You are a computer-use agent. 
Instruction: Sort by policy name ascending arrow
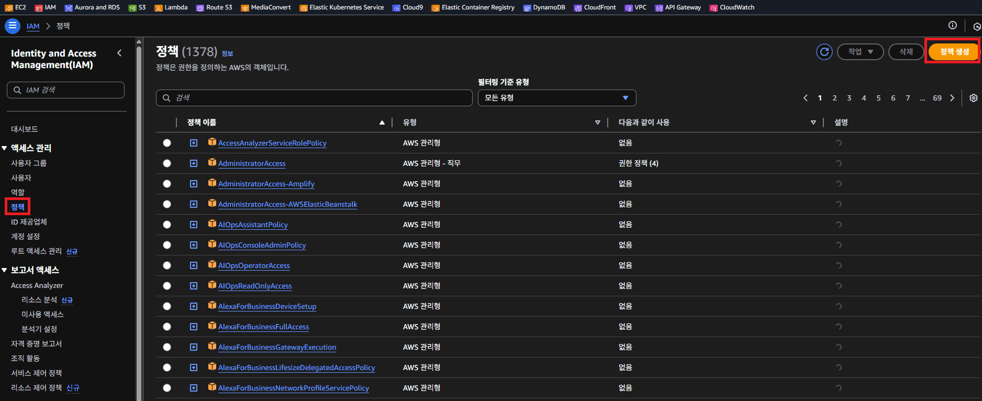(x=382, y=122)
